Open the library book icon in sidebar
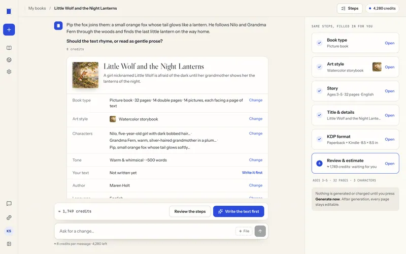The image size is (406, 254). 9,48
